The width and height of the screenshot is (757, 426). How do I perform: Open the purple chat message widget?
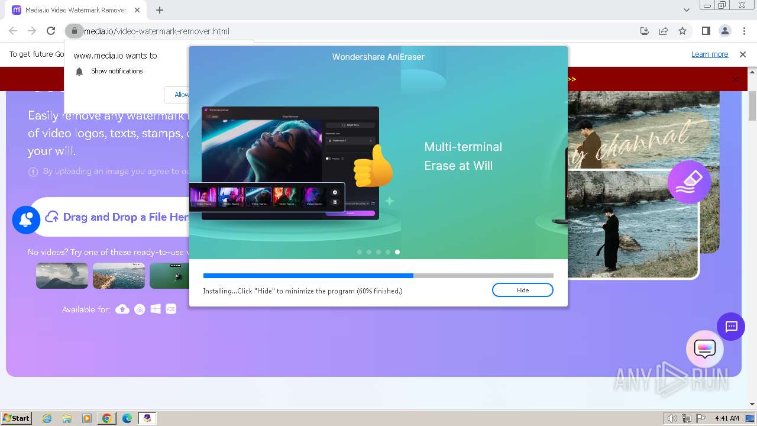[x=731, y=327]
